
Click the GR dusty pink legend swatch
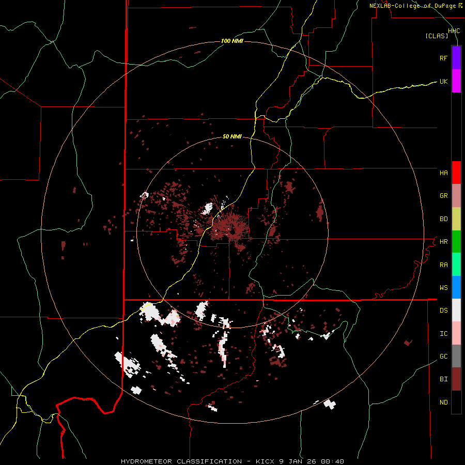(x=456, y=196)
